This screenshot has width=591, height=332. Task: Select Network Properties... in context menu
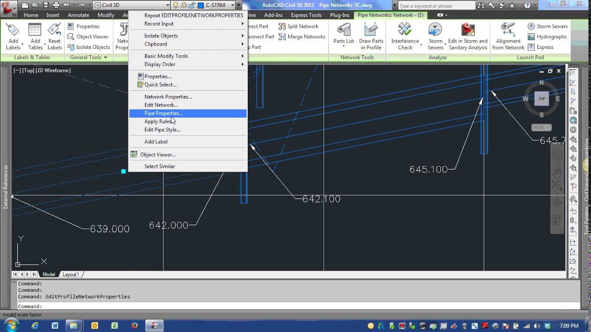point(188,97)
